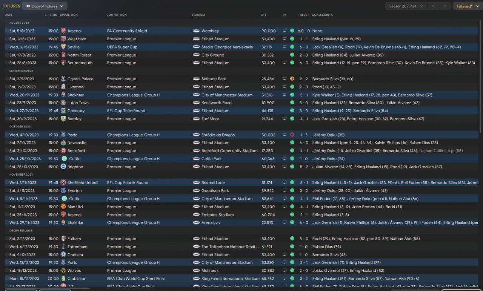Click the Brentford club badge

[63, 151]
